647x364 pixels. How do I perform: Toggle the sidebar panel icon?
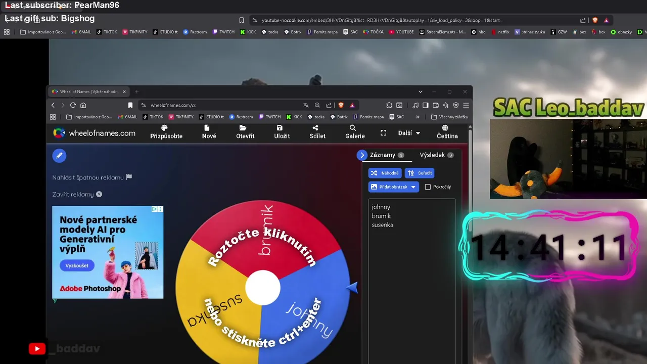point(426,105)
